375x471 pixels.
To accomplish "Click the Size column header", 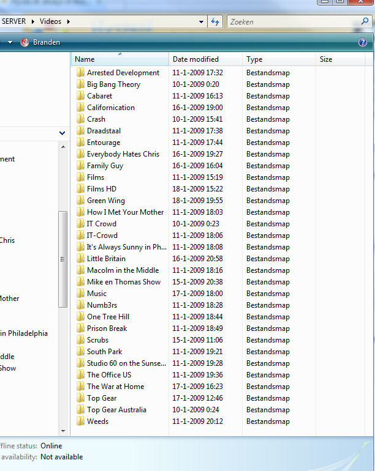I will pos(326,59).
